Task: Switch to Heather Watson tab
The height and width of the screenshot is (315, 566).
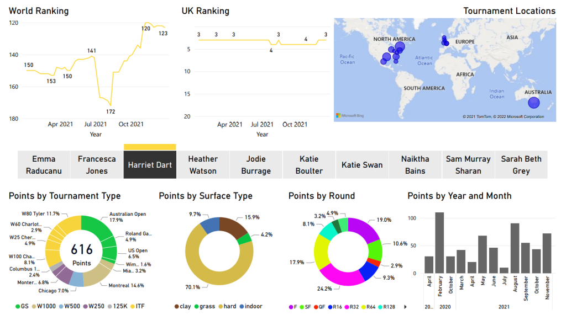Action: 203,165
